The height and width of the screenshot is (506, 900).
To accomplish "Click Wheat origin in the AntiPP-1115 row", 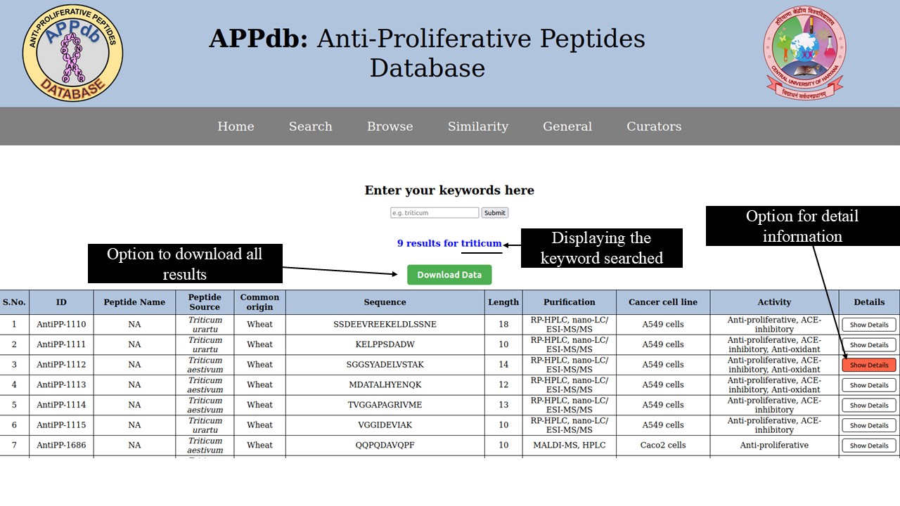I will pyautogui.click(x=259, y=425).
